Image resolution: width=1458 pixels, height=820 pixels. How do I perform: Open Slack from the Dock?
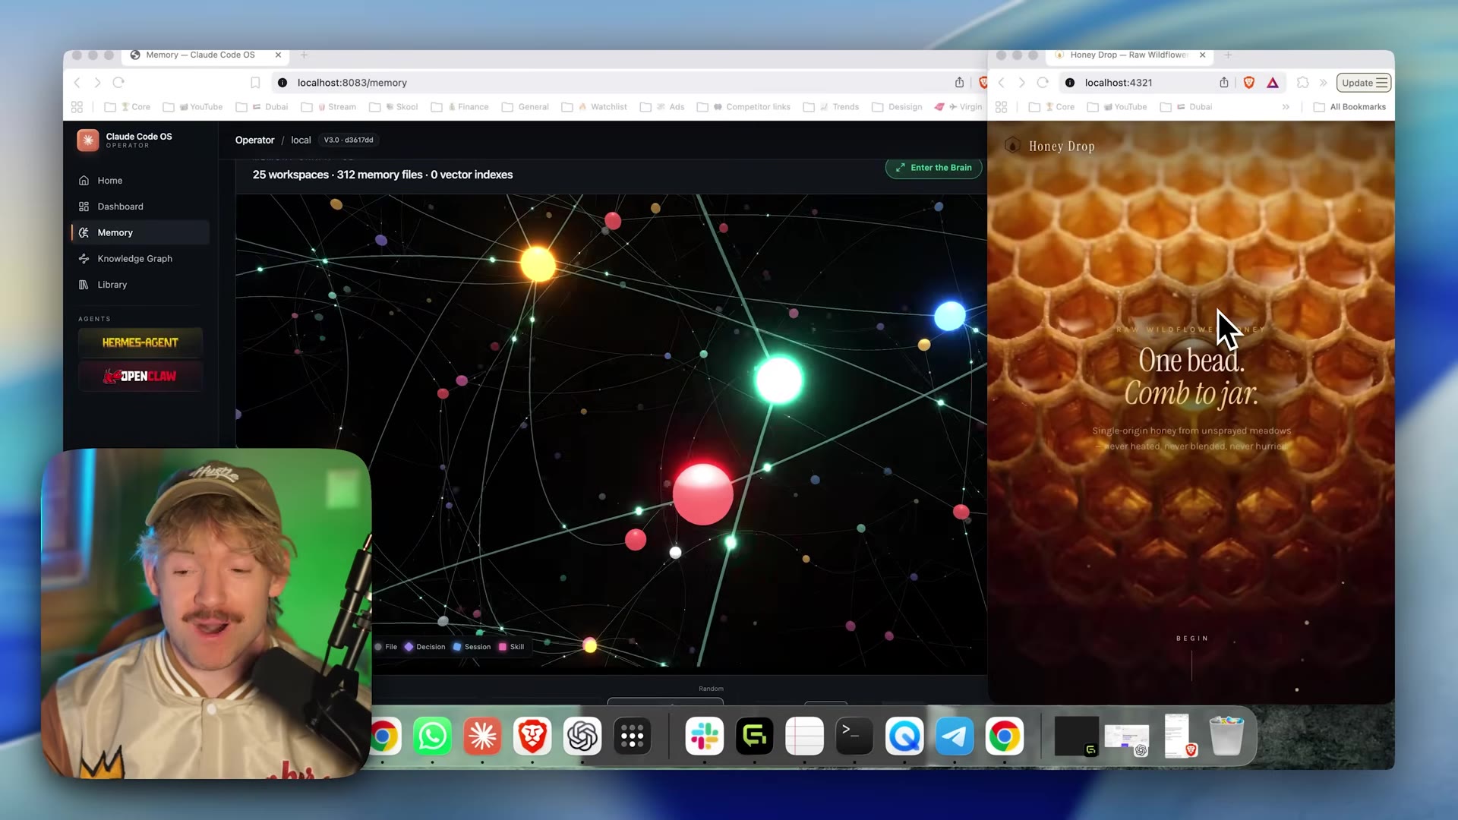(704, 736)
